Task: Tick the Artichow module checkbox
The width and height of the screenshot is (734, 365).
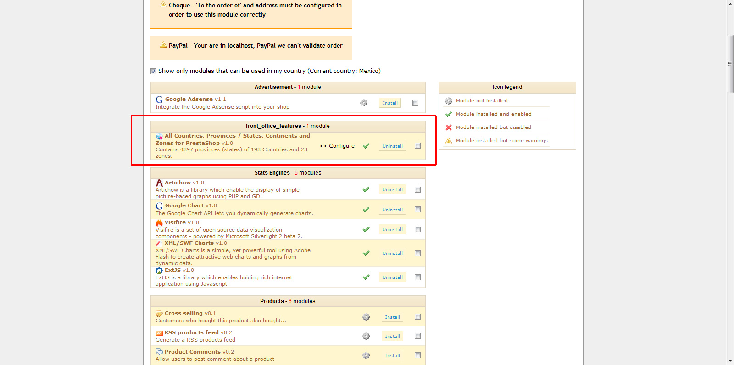Action: pos(417,189)
